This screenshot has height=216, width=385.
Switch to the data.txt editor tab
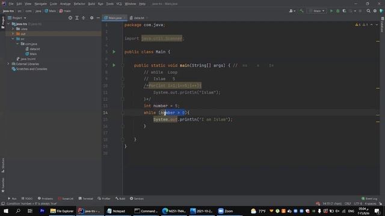(138, 18)
